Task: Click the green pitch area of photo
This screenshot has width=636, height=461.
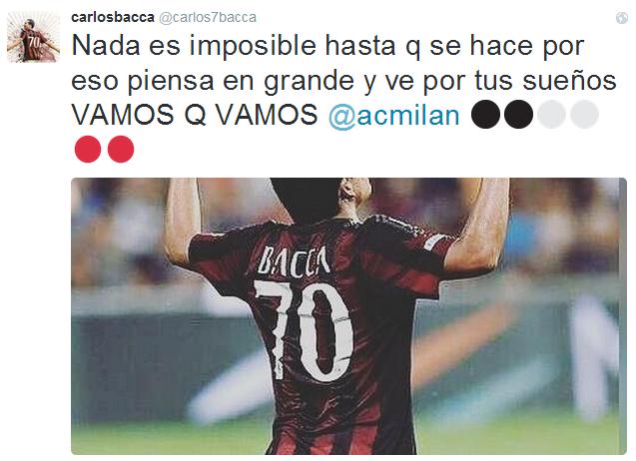Action: tap(162, 438)
